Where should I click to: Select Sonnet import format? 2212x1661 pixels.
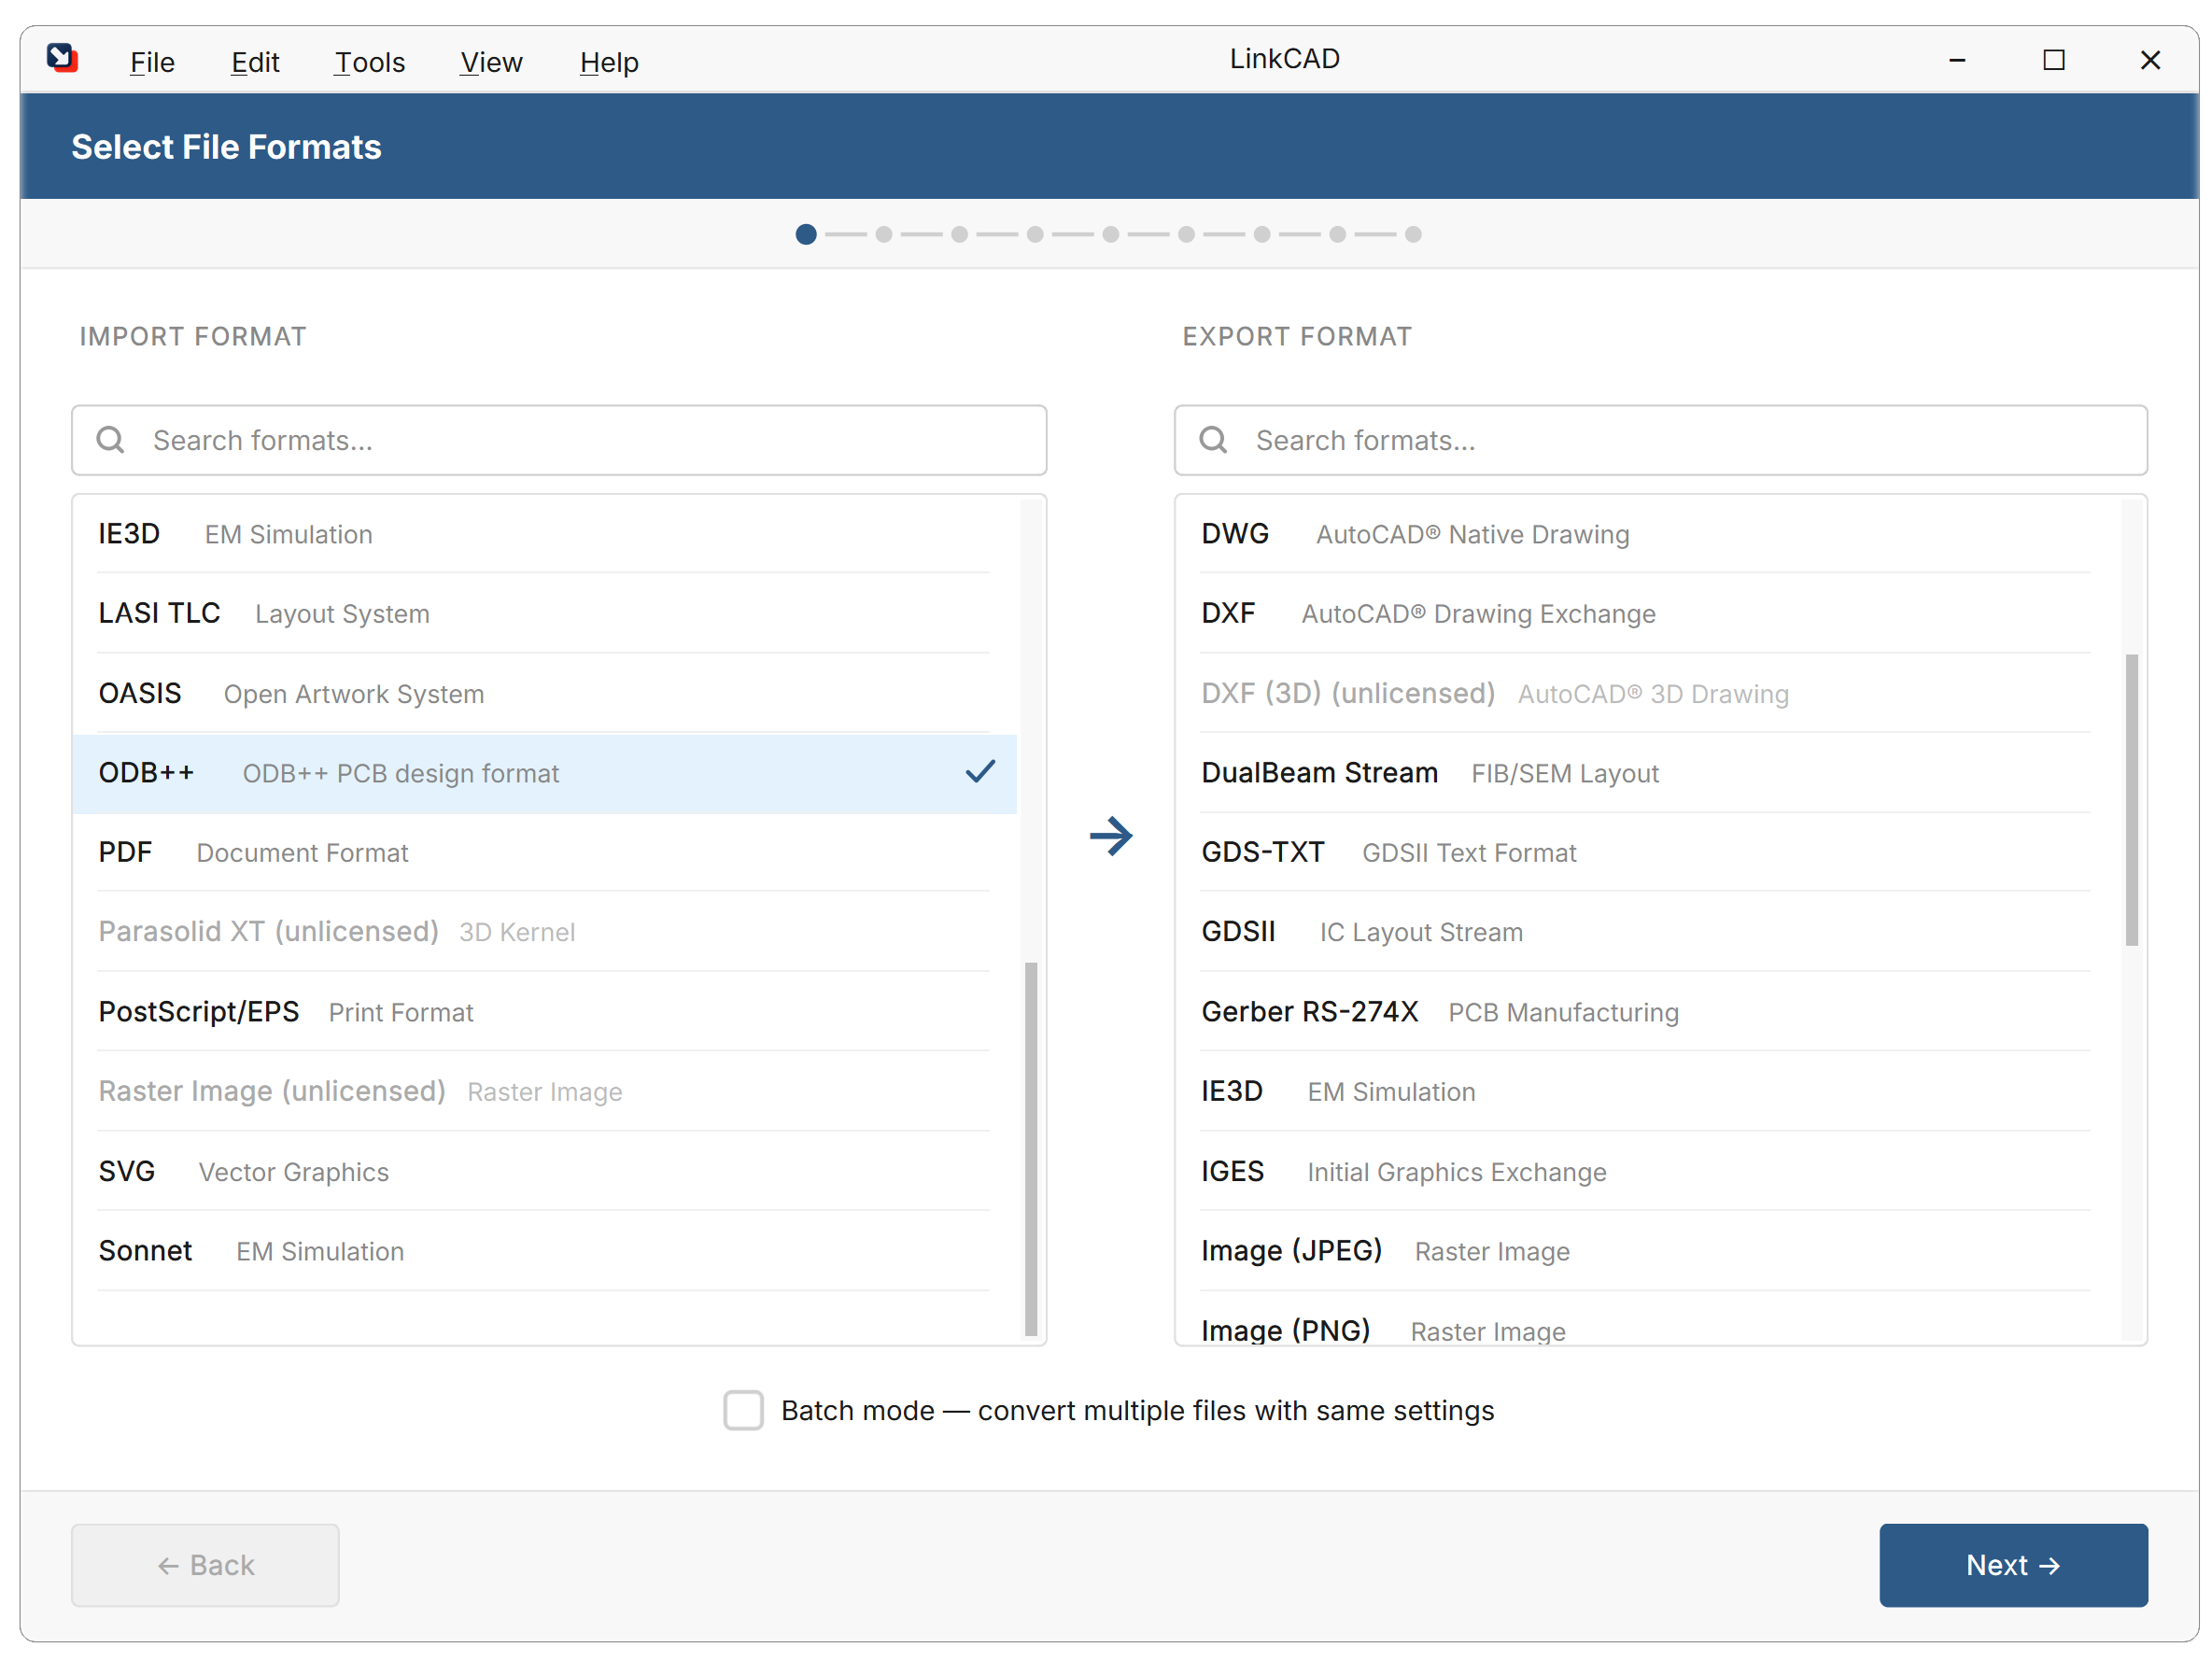545,1251
